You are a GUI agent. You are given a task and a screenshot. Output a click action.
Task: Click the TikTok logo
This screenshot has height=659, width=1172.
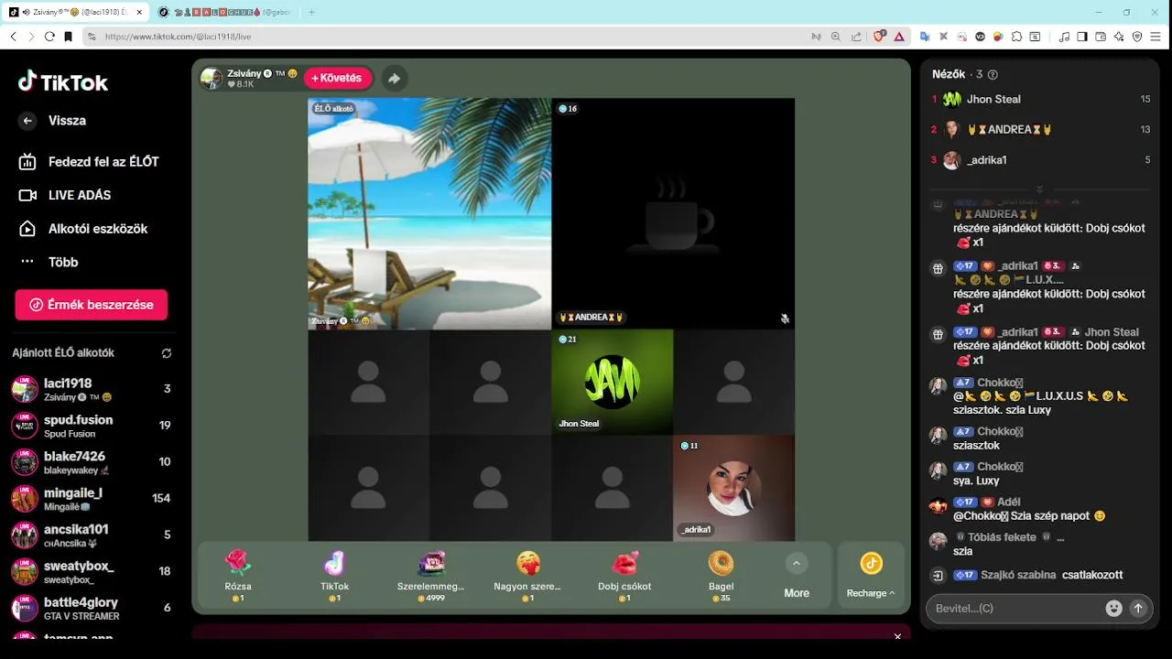(x=63, y=81)
